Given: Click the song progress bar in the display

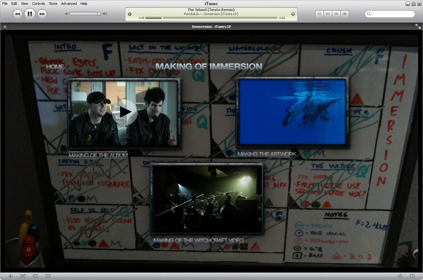Looking at the screenshot, I should pos(211,18).
